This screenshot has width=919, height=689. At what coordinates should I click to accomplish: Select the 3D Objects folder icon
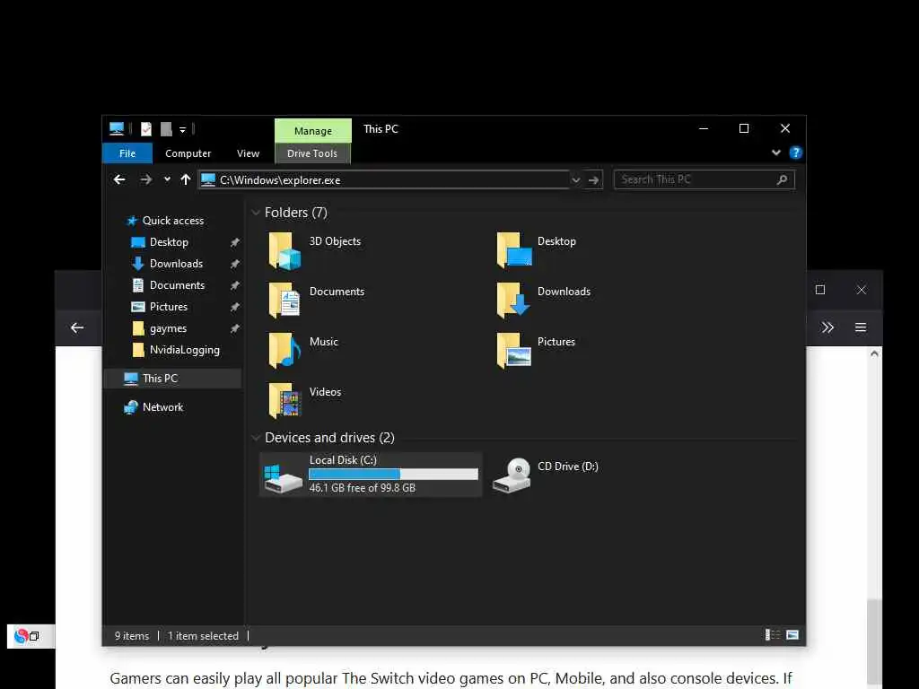coord(284,251)
